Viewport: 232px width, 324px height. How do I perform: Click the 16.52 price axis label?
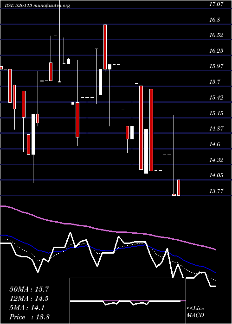216,35
